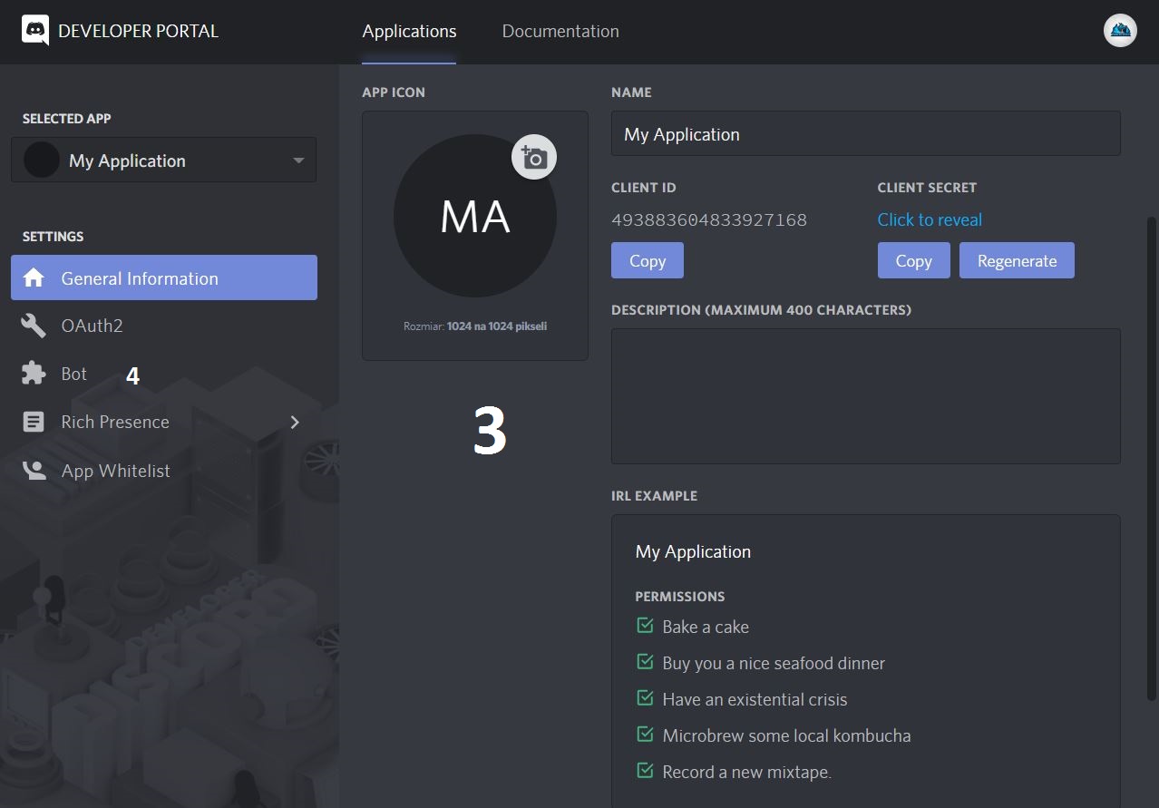The width and height of the screenshot is (1159, 808).
Task: Click the Bot puzzle piece icon
Action: coord(34,374)
